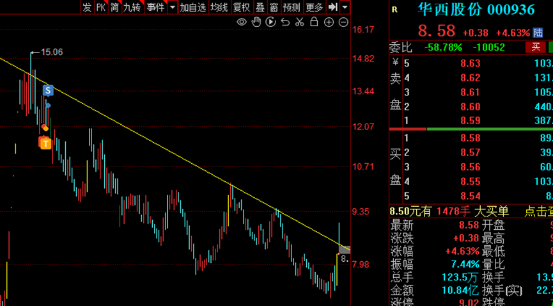Toggle chart visibility with the eye icon
Screen dimensions: 553x306
point(242,22)
